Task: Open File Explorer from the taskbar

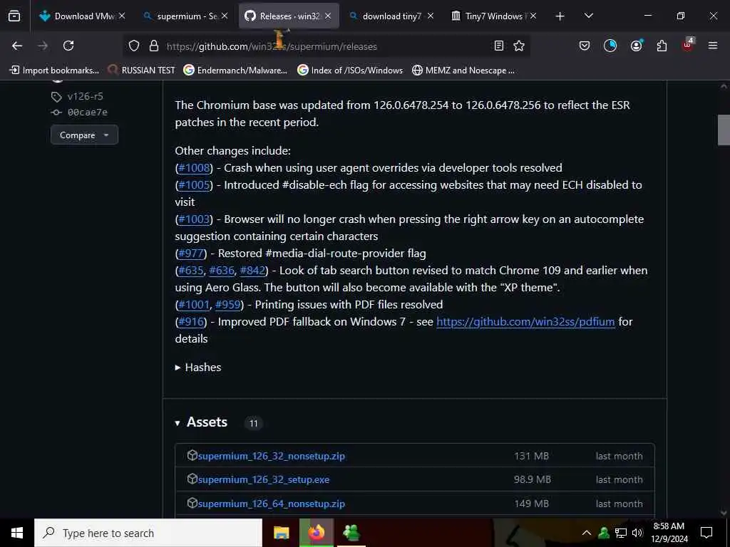Action: pos(281,533)
